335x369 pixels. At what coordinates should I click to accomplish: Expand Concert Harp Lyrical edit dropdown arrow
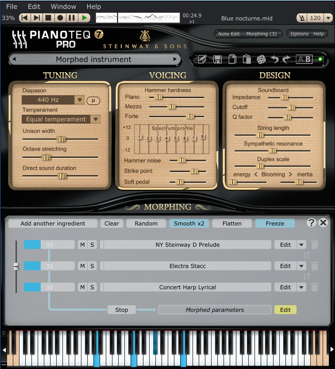tap(301, 287)
